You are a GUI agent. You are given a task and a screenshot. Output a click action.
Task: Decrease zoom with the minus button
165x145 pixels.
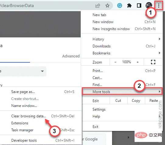(115, 62)
